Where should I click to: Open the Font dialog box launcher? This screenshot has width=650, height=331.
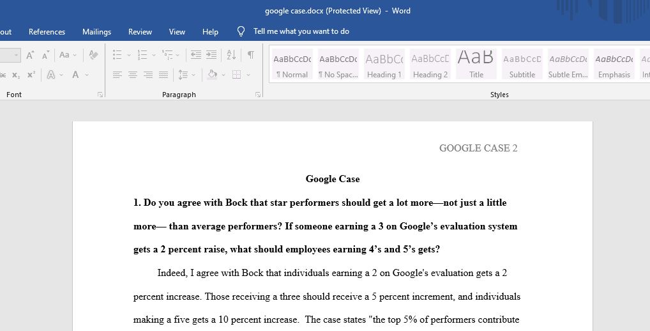pos(100,95)
